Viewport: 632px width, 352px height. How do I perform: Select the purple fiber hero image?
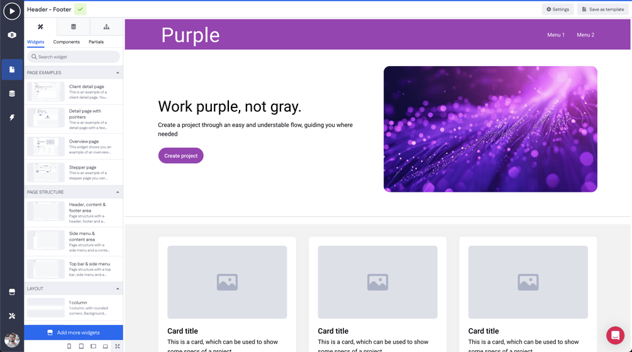[490, 129]
